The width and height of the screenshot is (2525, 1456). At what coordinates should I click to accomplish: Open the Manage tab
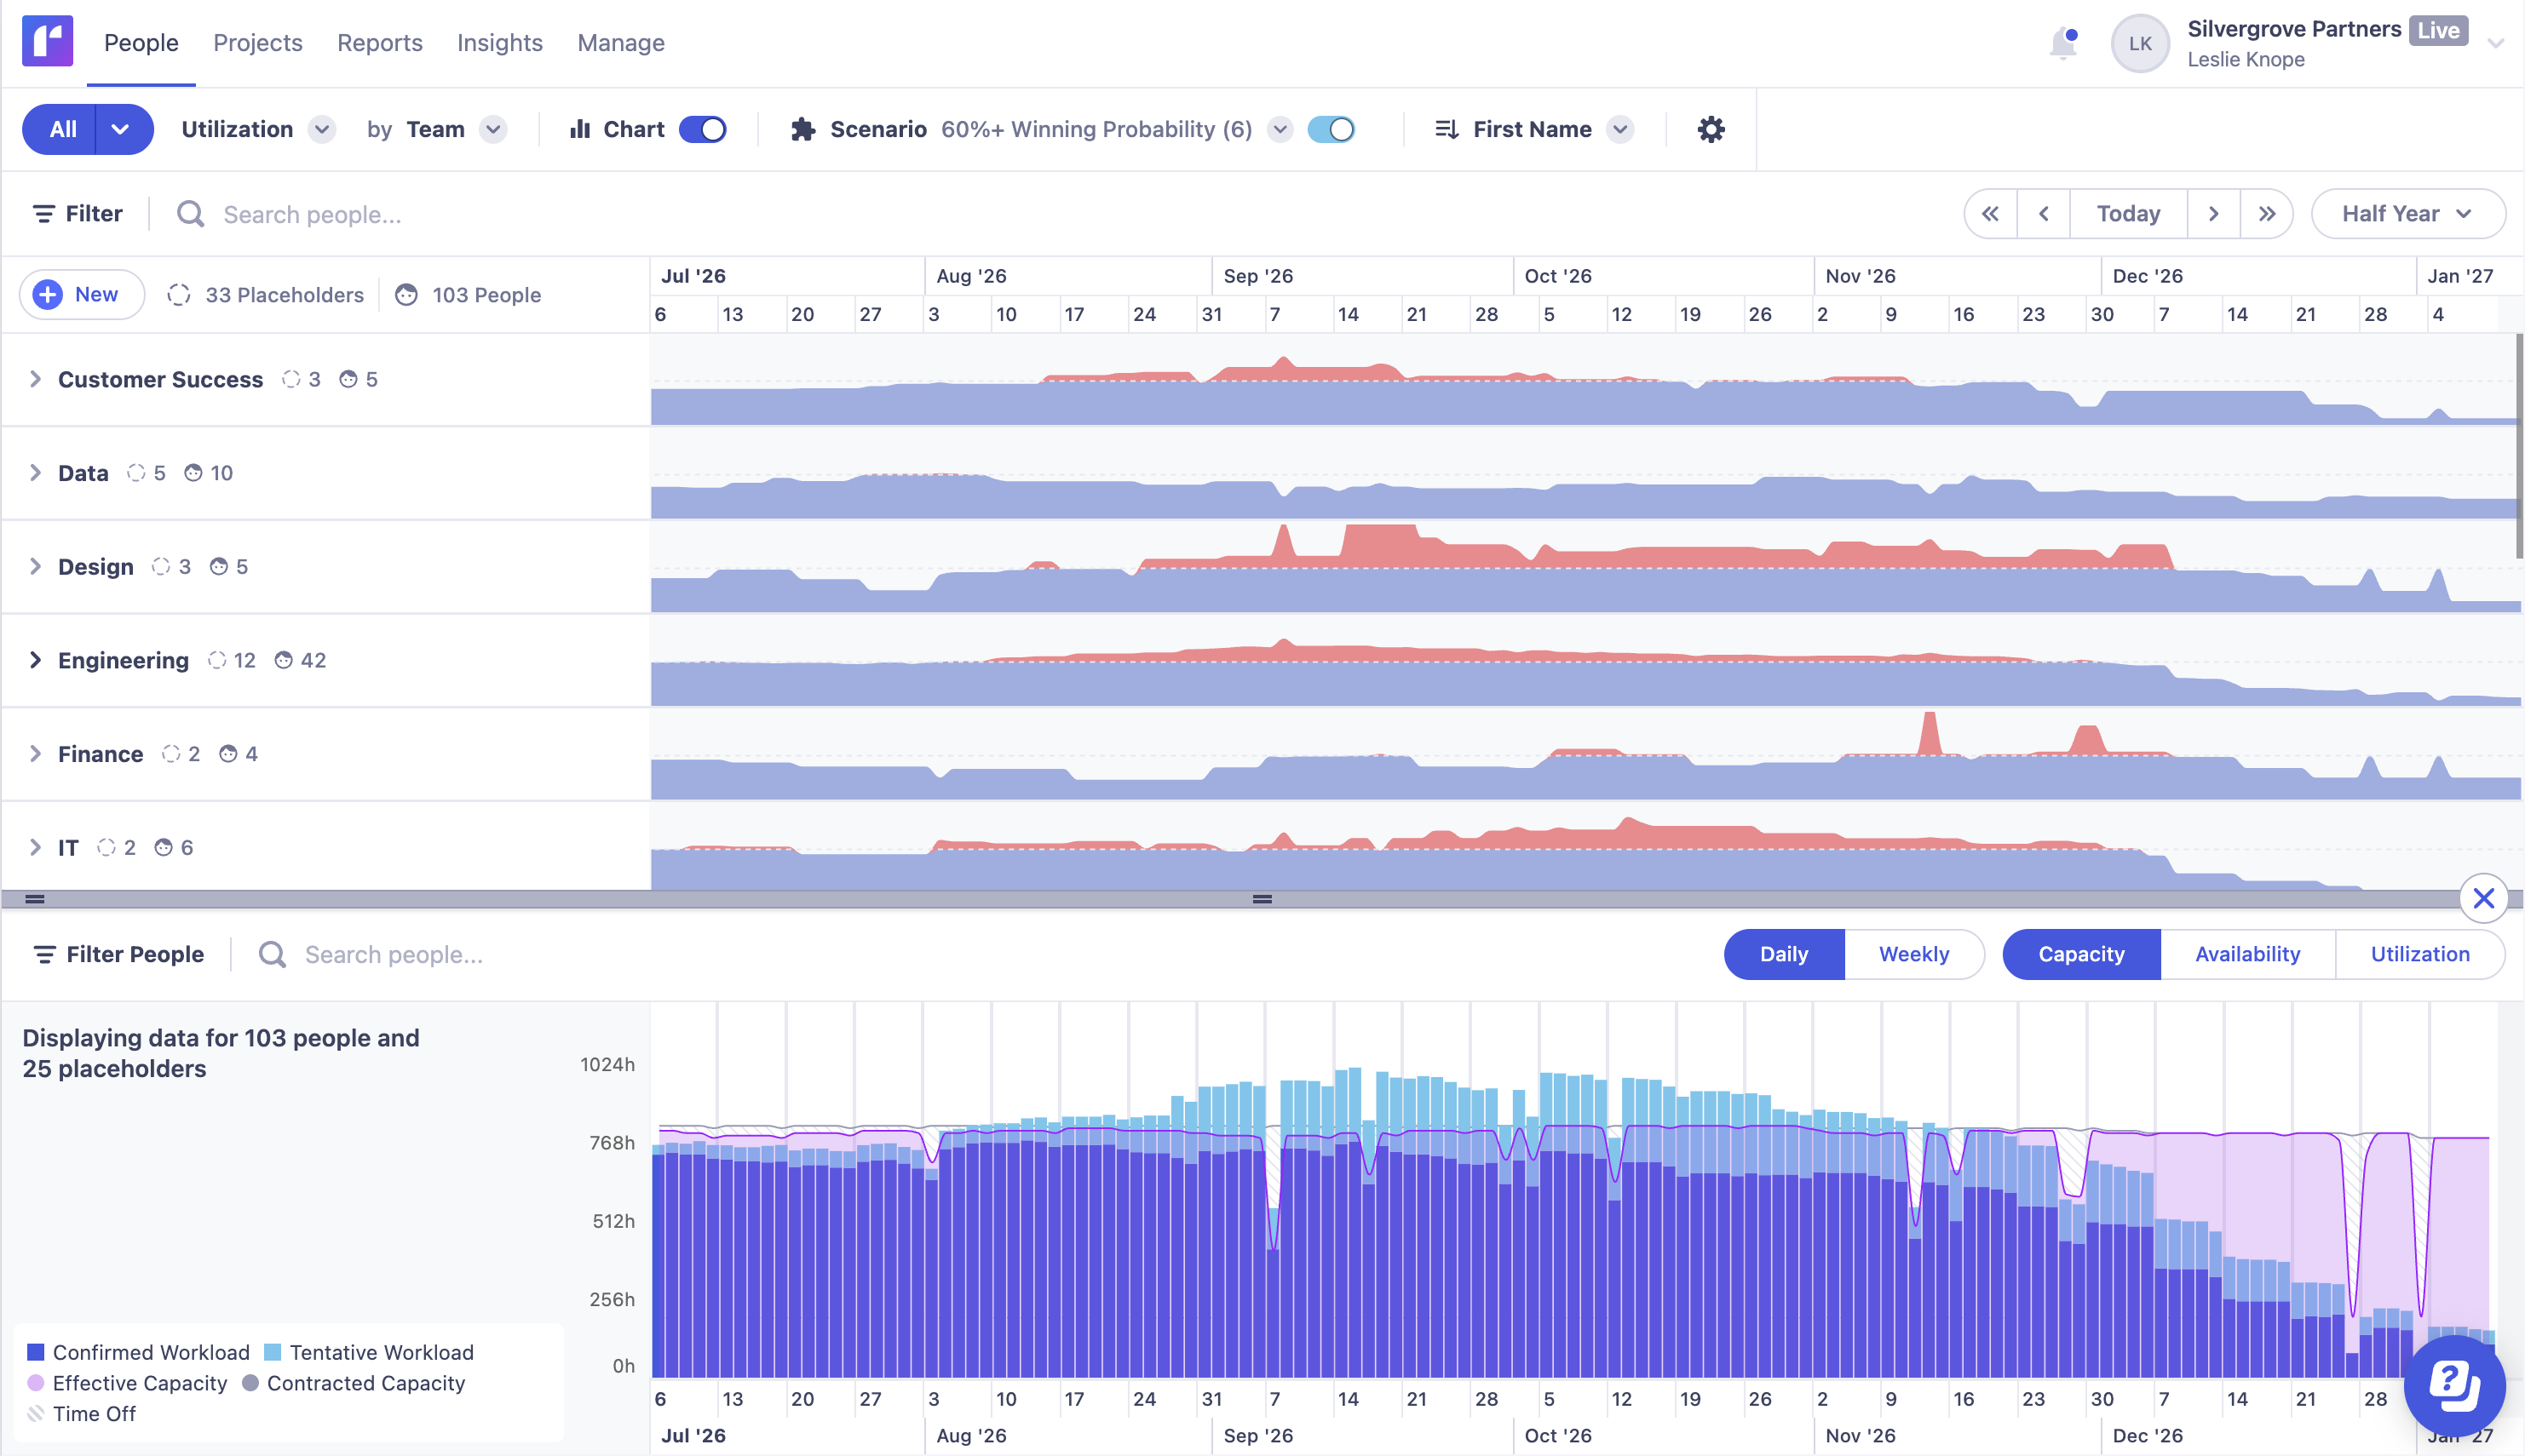pos(620,43)
